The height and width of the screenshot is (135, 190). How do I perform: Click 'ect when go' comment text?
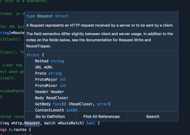12,72
